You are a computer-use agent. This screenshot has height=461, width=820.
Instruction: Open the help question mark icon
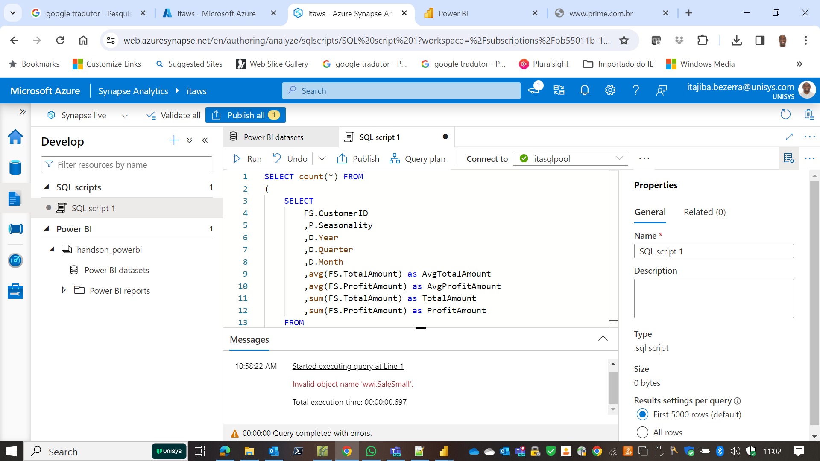[x=636, y=90]
